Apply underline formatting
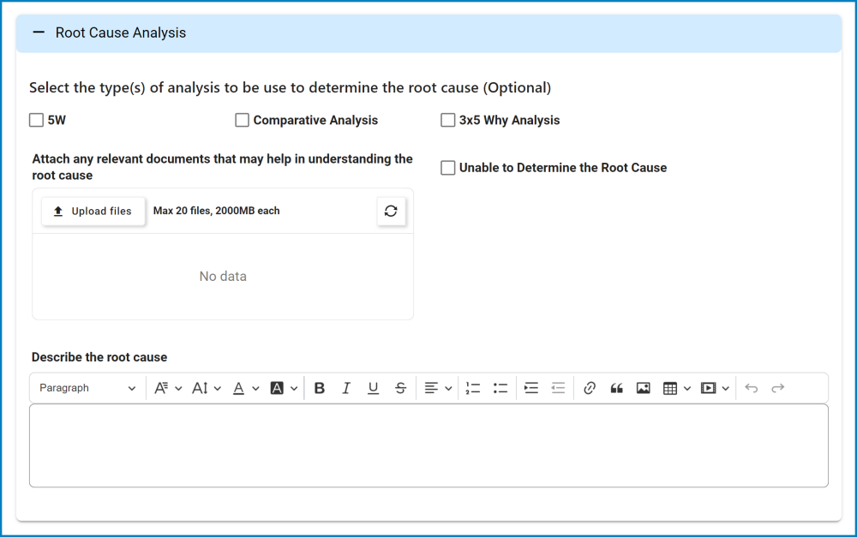This screenshot has width=857, height=537. coord(373,387)
